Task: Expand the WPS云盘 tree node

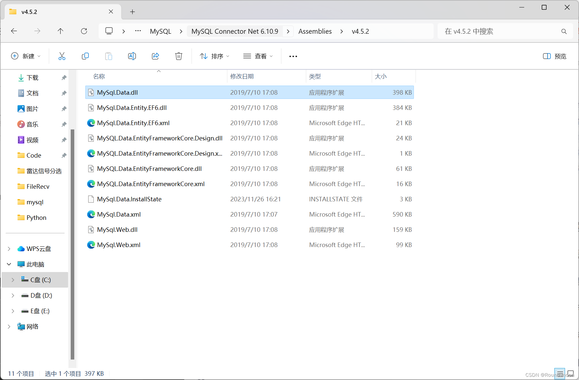Action: tap(9, 249)
